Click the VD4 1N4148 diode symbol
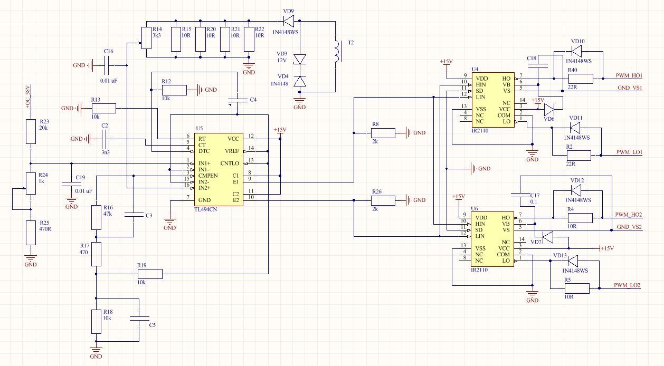 [300, 81]
